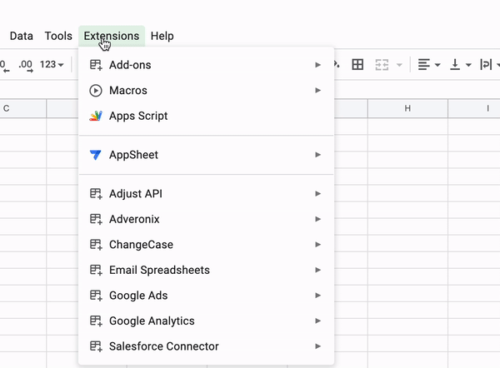Screen dimensions: 500x368
Task: Open the Data menu
Action: click(22, 36)
